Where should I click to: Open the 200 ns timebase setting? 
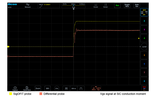[74, 88]
